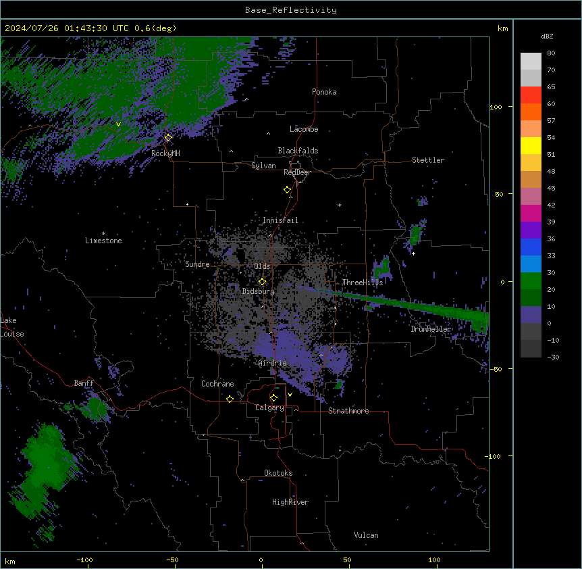Select the yellow V marker east of Calgary
Screen dimensions: 582x569
pos(290,395)
